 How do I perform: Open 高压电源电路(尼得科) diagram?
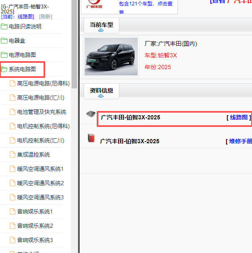pyautogui.click(x=44, y=83)
